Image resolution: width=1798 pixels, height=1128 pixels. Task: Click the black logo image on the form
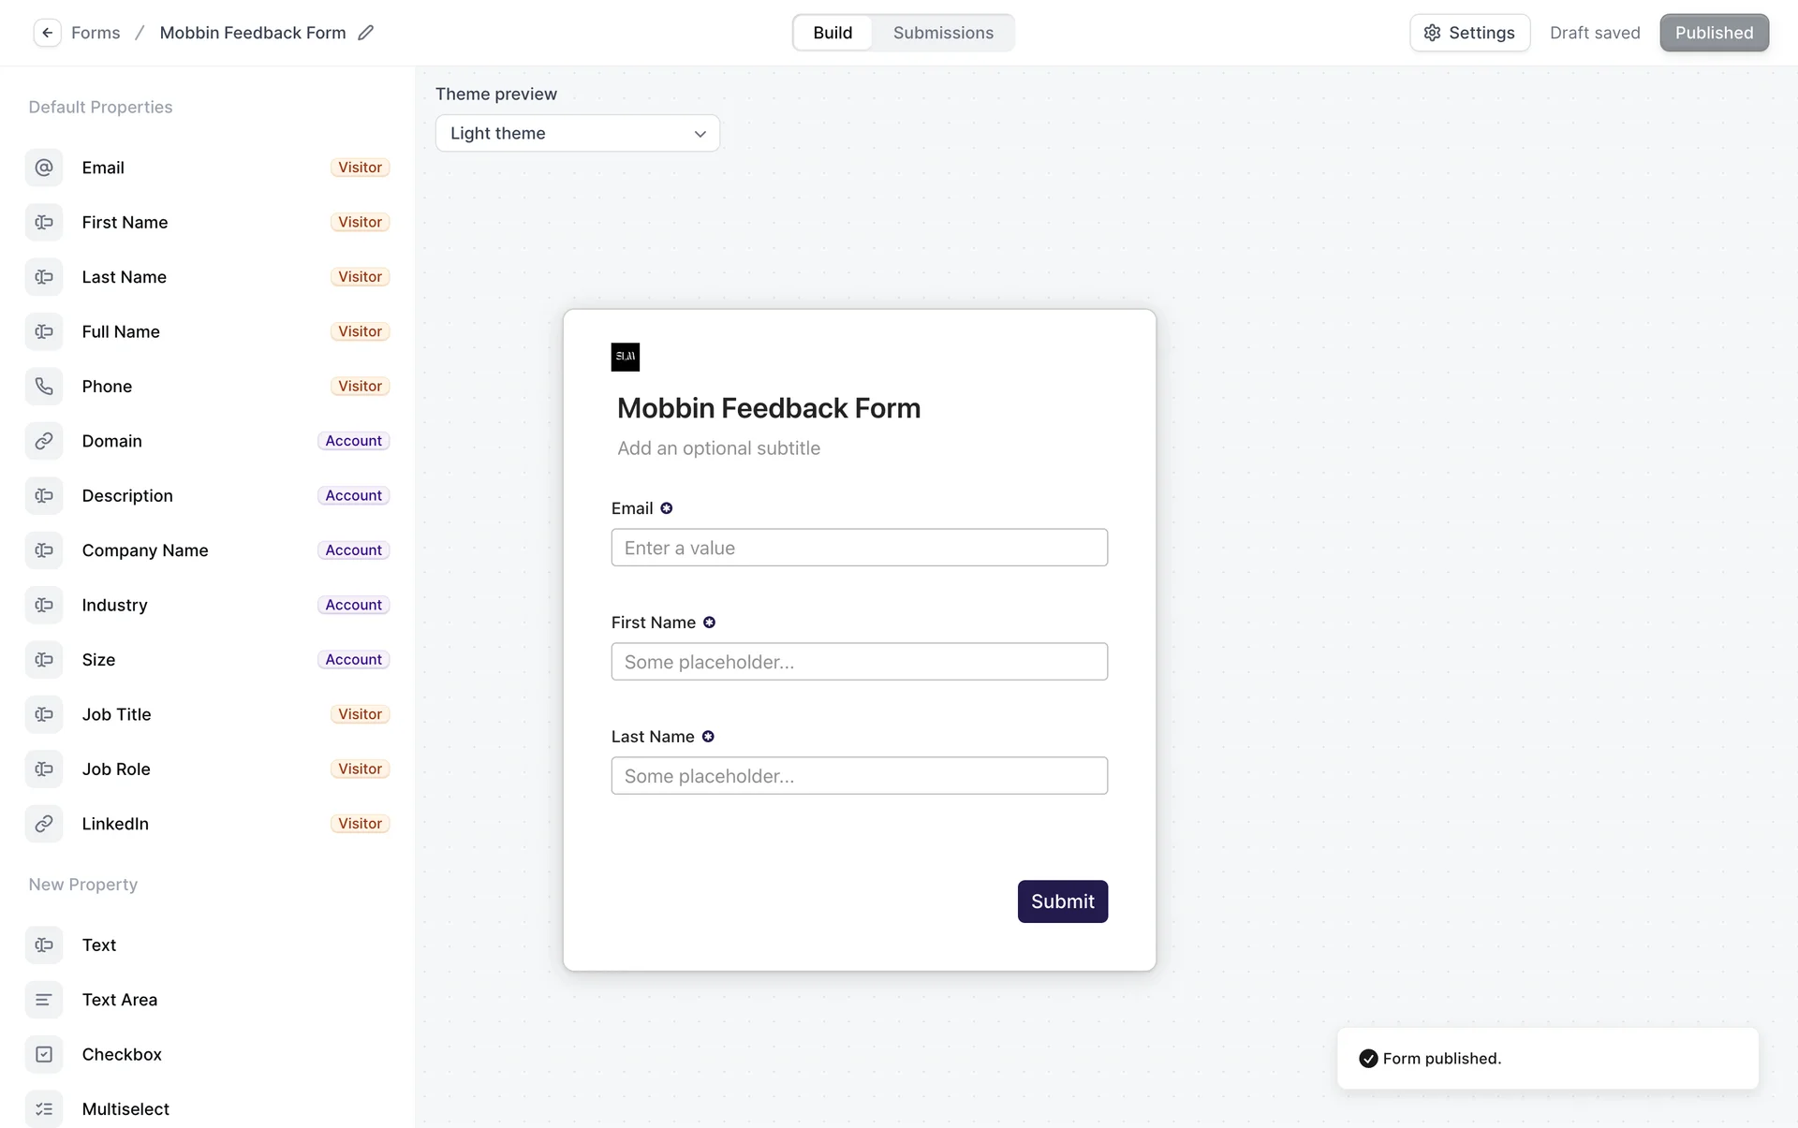tap(626, 357)
